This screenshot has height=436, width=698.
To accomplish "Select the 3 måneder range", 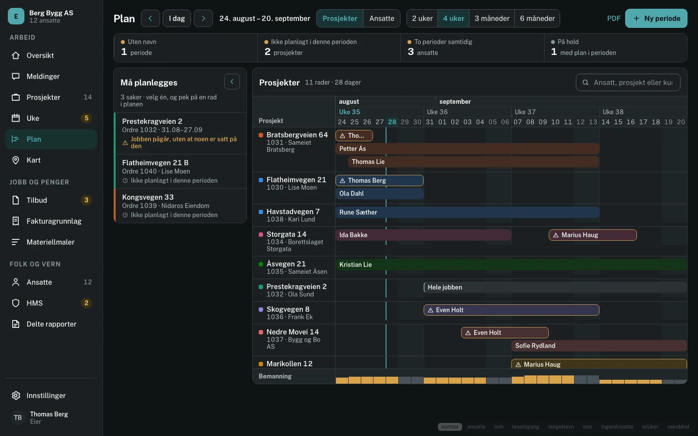I will click(492, 18).
